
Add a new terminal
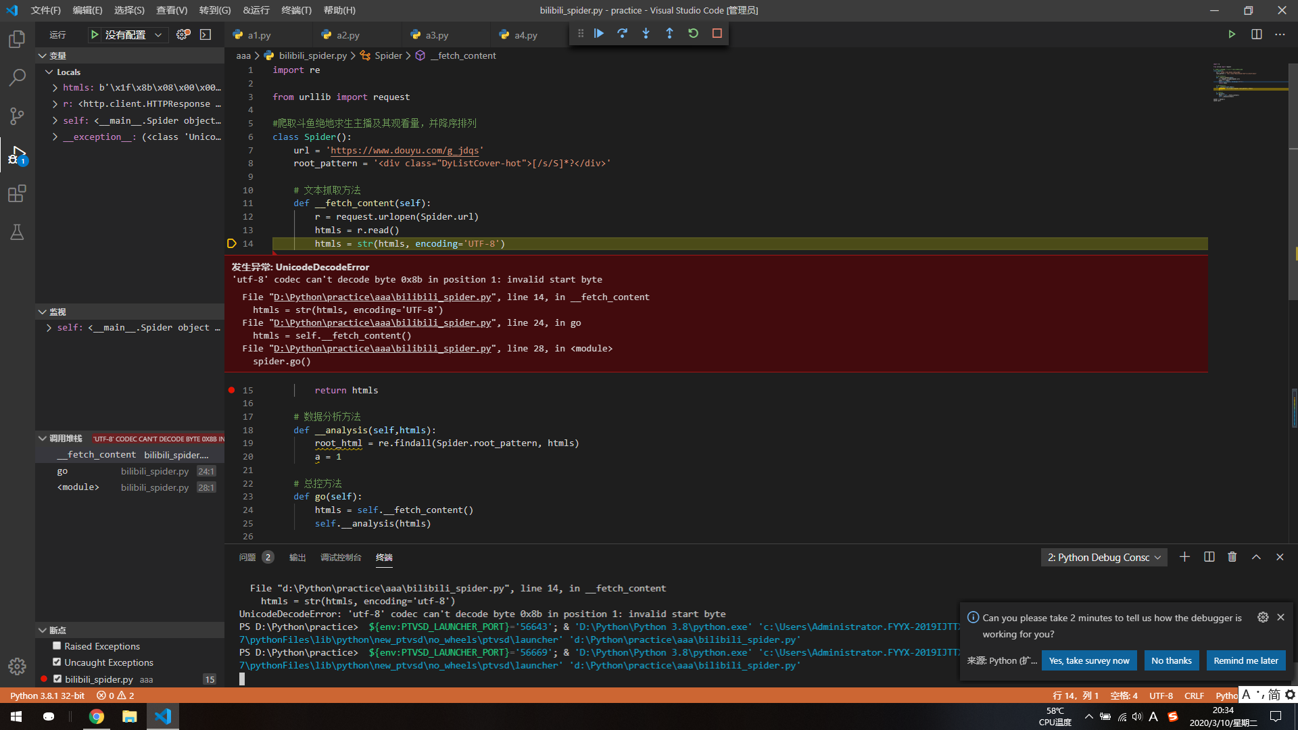1184,557
